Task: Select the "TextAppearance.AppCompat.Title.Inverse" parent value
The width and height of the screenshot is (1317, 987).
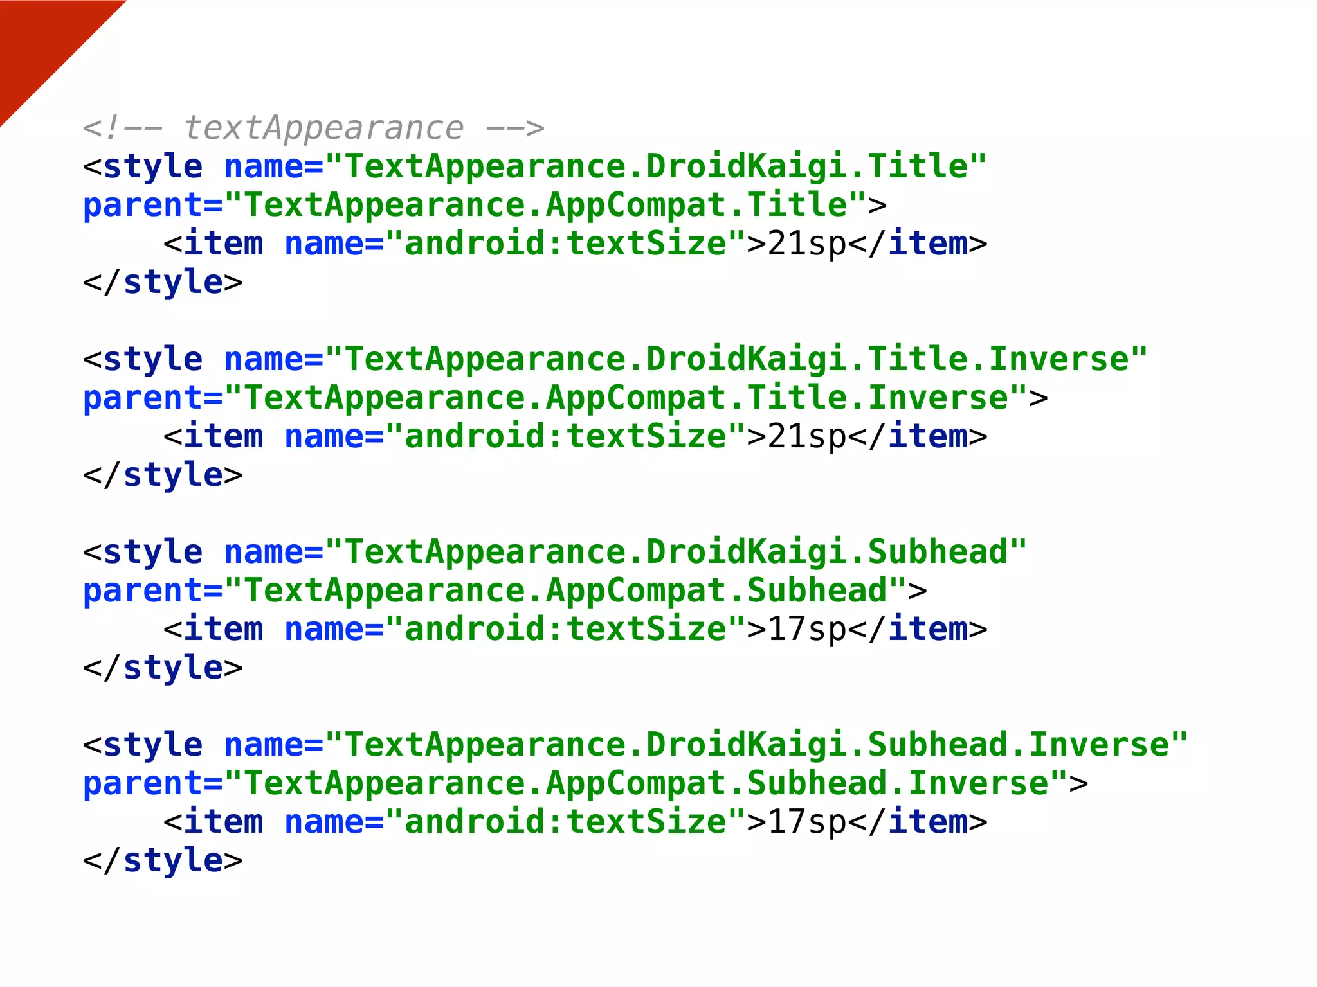Action: [x=626, y=398]
